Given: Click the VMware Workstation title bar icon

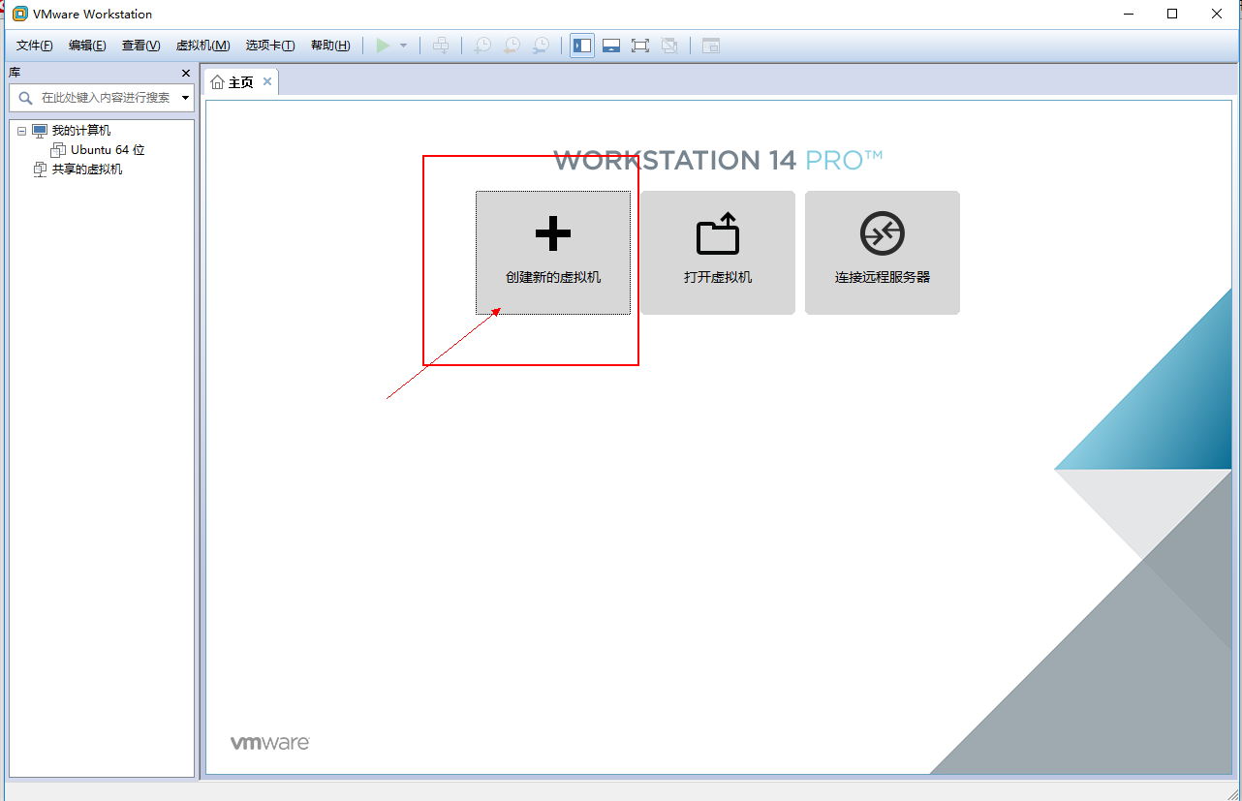Looking at the screenshot, I should pos(19,14).
